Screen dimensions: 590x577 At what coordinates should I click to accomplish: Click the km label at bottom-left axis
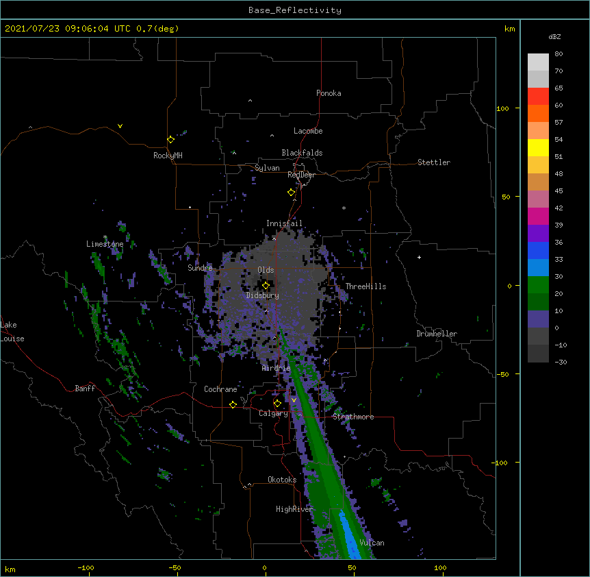[10, 569]
